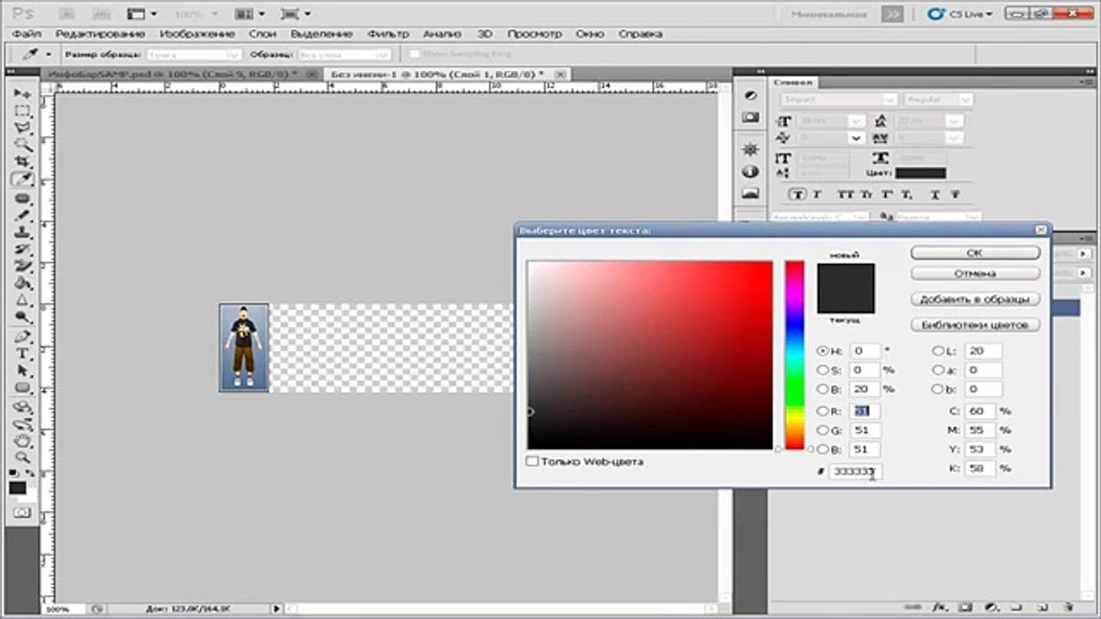Viewport: 1101px width, 619px height.
Task: Click the Отмена button
Action: pyautogui.click(x=975, y=273)
